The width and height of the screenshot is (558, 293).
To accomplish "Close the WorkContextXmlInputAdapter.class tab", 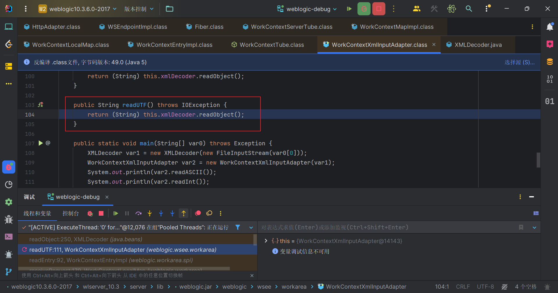I will tap(434, 44).
